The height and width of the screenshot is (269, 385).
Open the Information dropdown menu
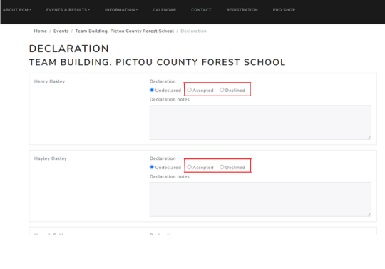click(121, 10)
